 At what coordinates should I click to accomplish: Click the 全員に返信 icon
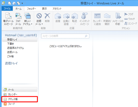(x=66, y=16)
